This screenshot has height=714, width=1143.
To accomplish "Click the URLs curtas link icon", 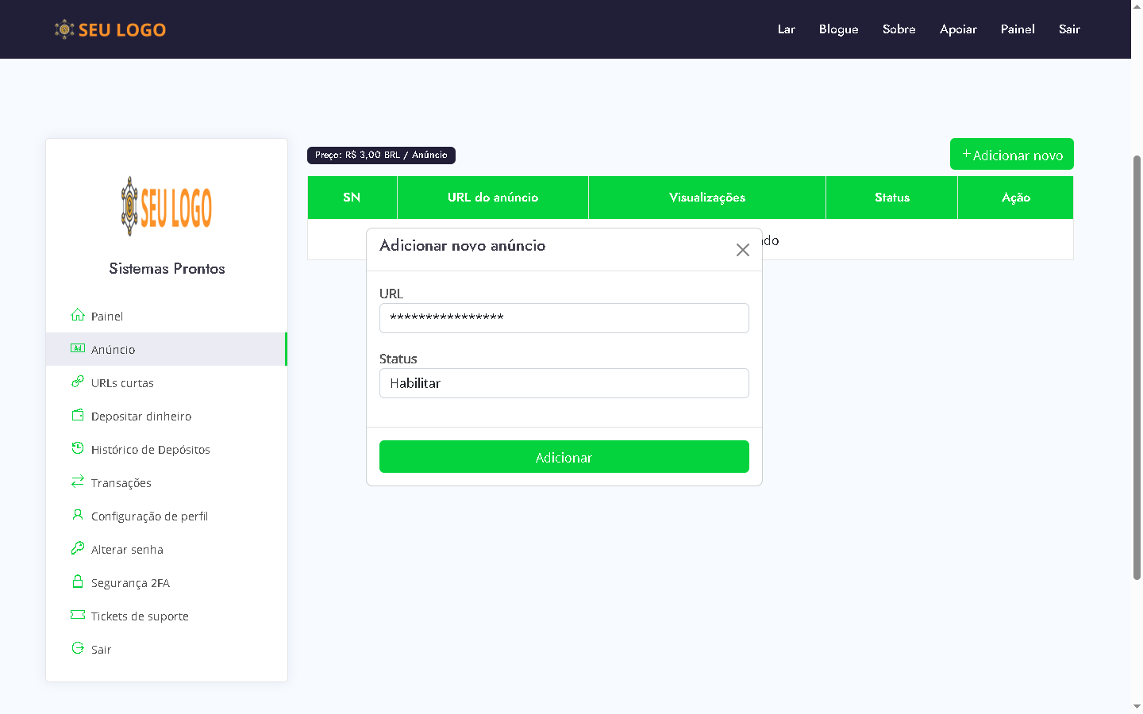I will point(77,382).
